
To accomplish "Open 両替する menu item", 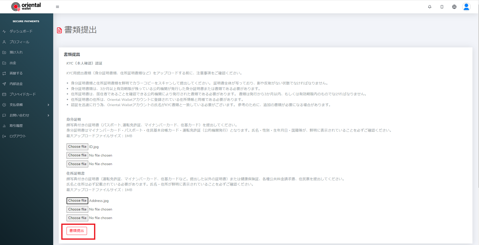I will tap(16, 73).
